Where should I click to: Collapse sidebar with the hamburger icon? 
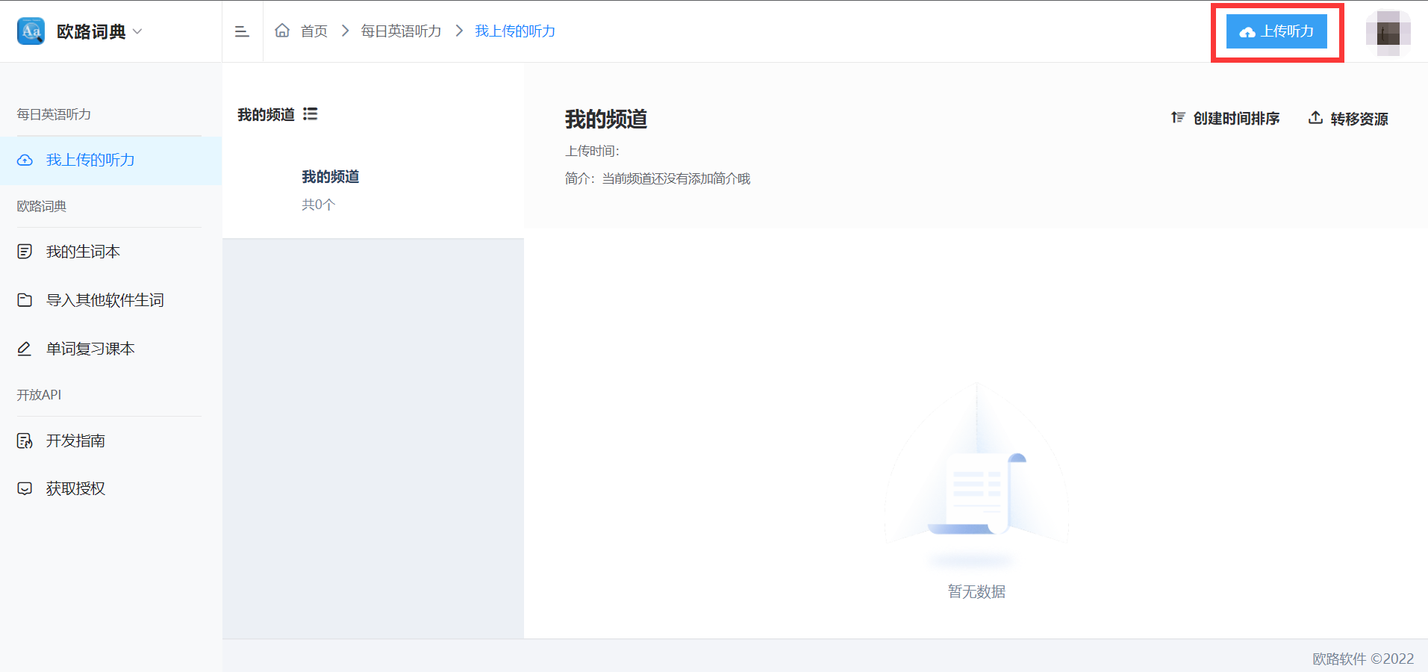242,31
